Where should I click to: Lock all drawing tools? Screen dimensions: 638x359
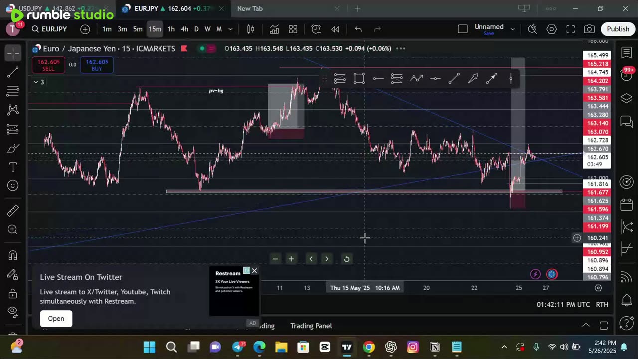pyautogui.click(x=13, y=294)
